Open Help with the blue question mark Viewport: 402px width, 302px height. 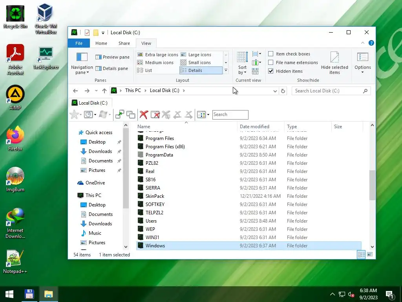point(371,43)
